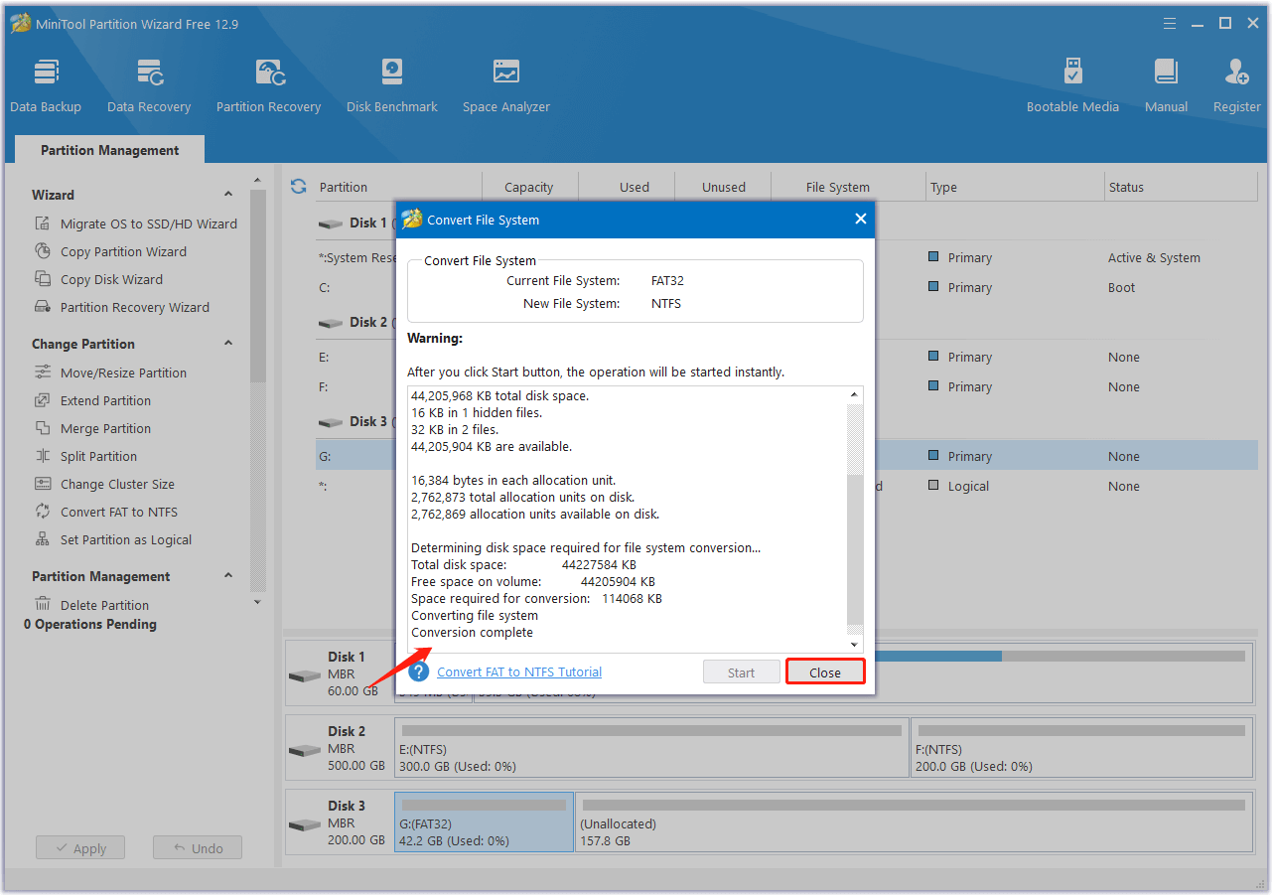Screen dimensions: 1274x896
Task: Open Space Analyzer
Action: pyautogui.click(x=505, y=85)
